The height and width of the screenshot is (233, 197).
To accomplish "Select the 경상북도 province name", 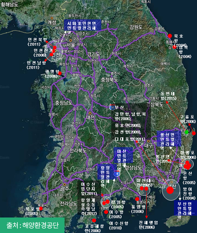I will (155, 104).
